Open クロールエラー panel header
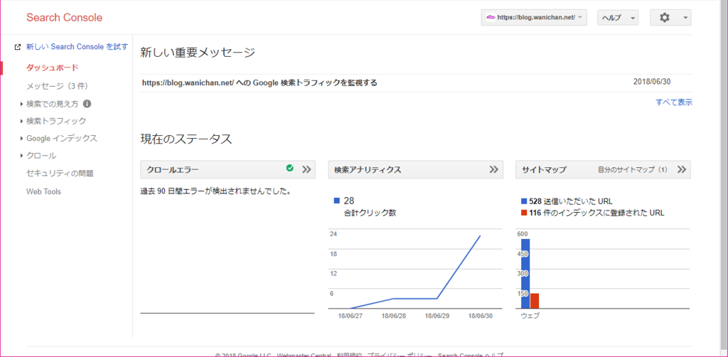Image resolution: width=728 pixels, height=357 pixels. click(227, 169)
